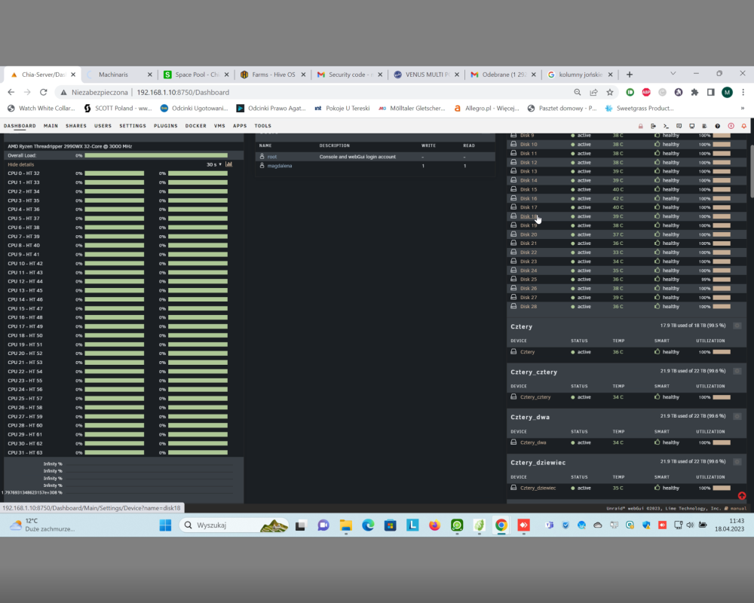Open the feedback icon in Unraid header

[679, 126]
